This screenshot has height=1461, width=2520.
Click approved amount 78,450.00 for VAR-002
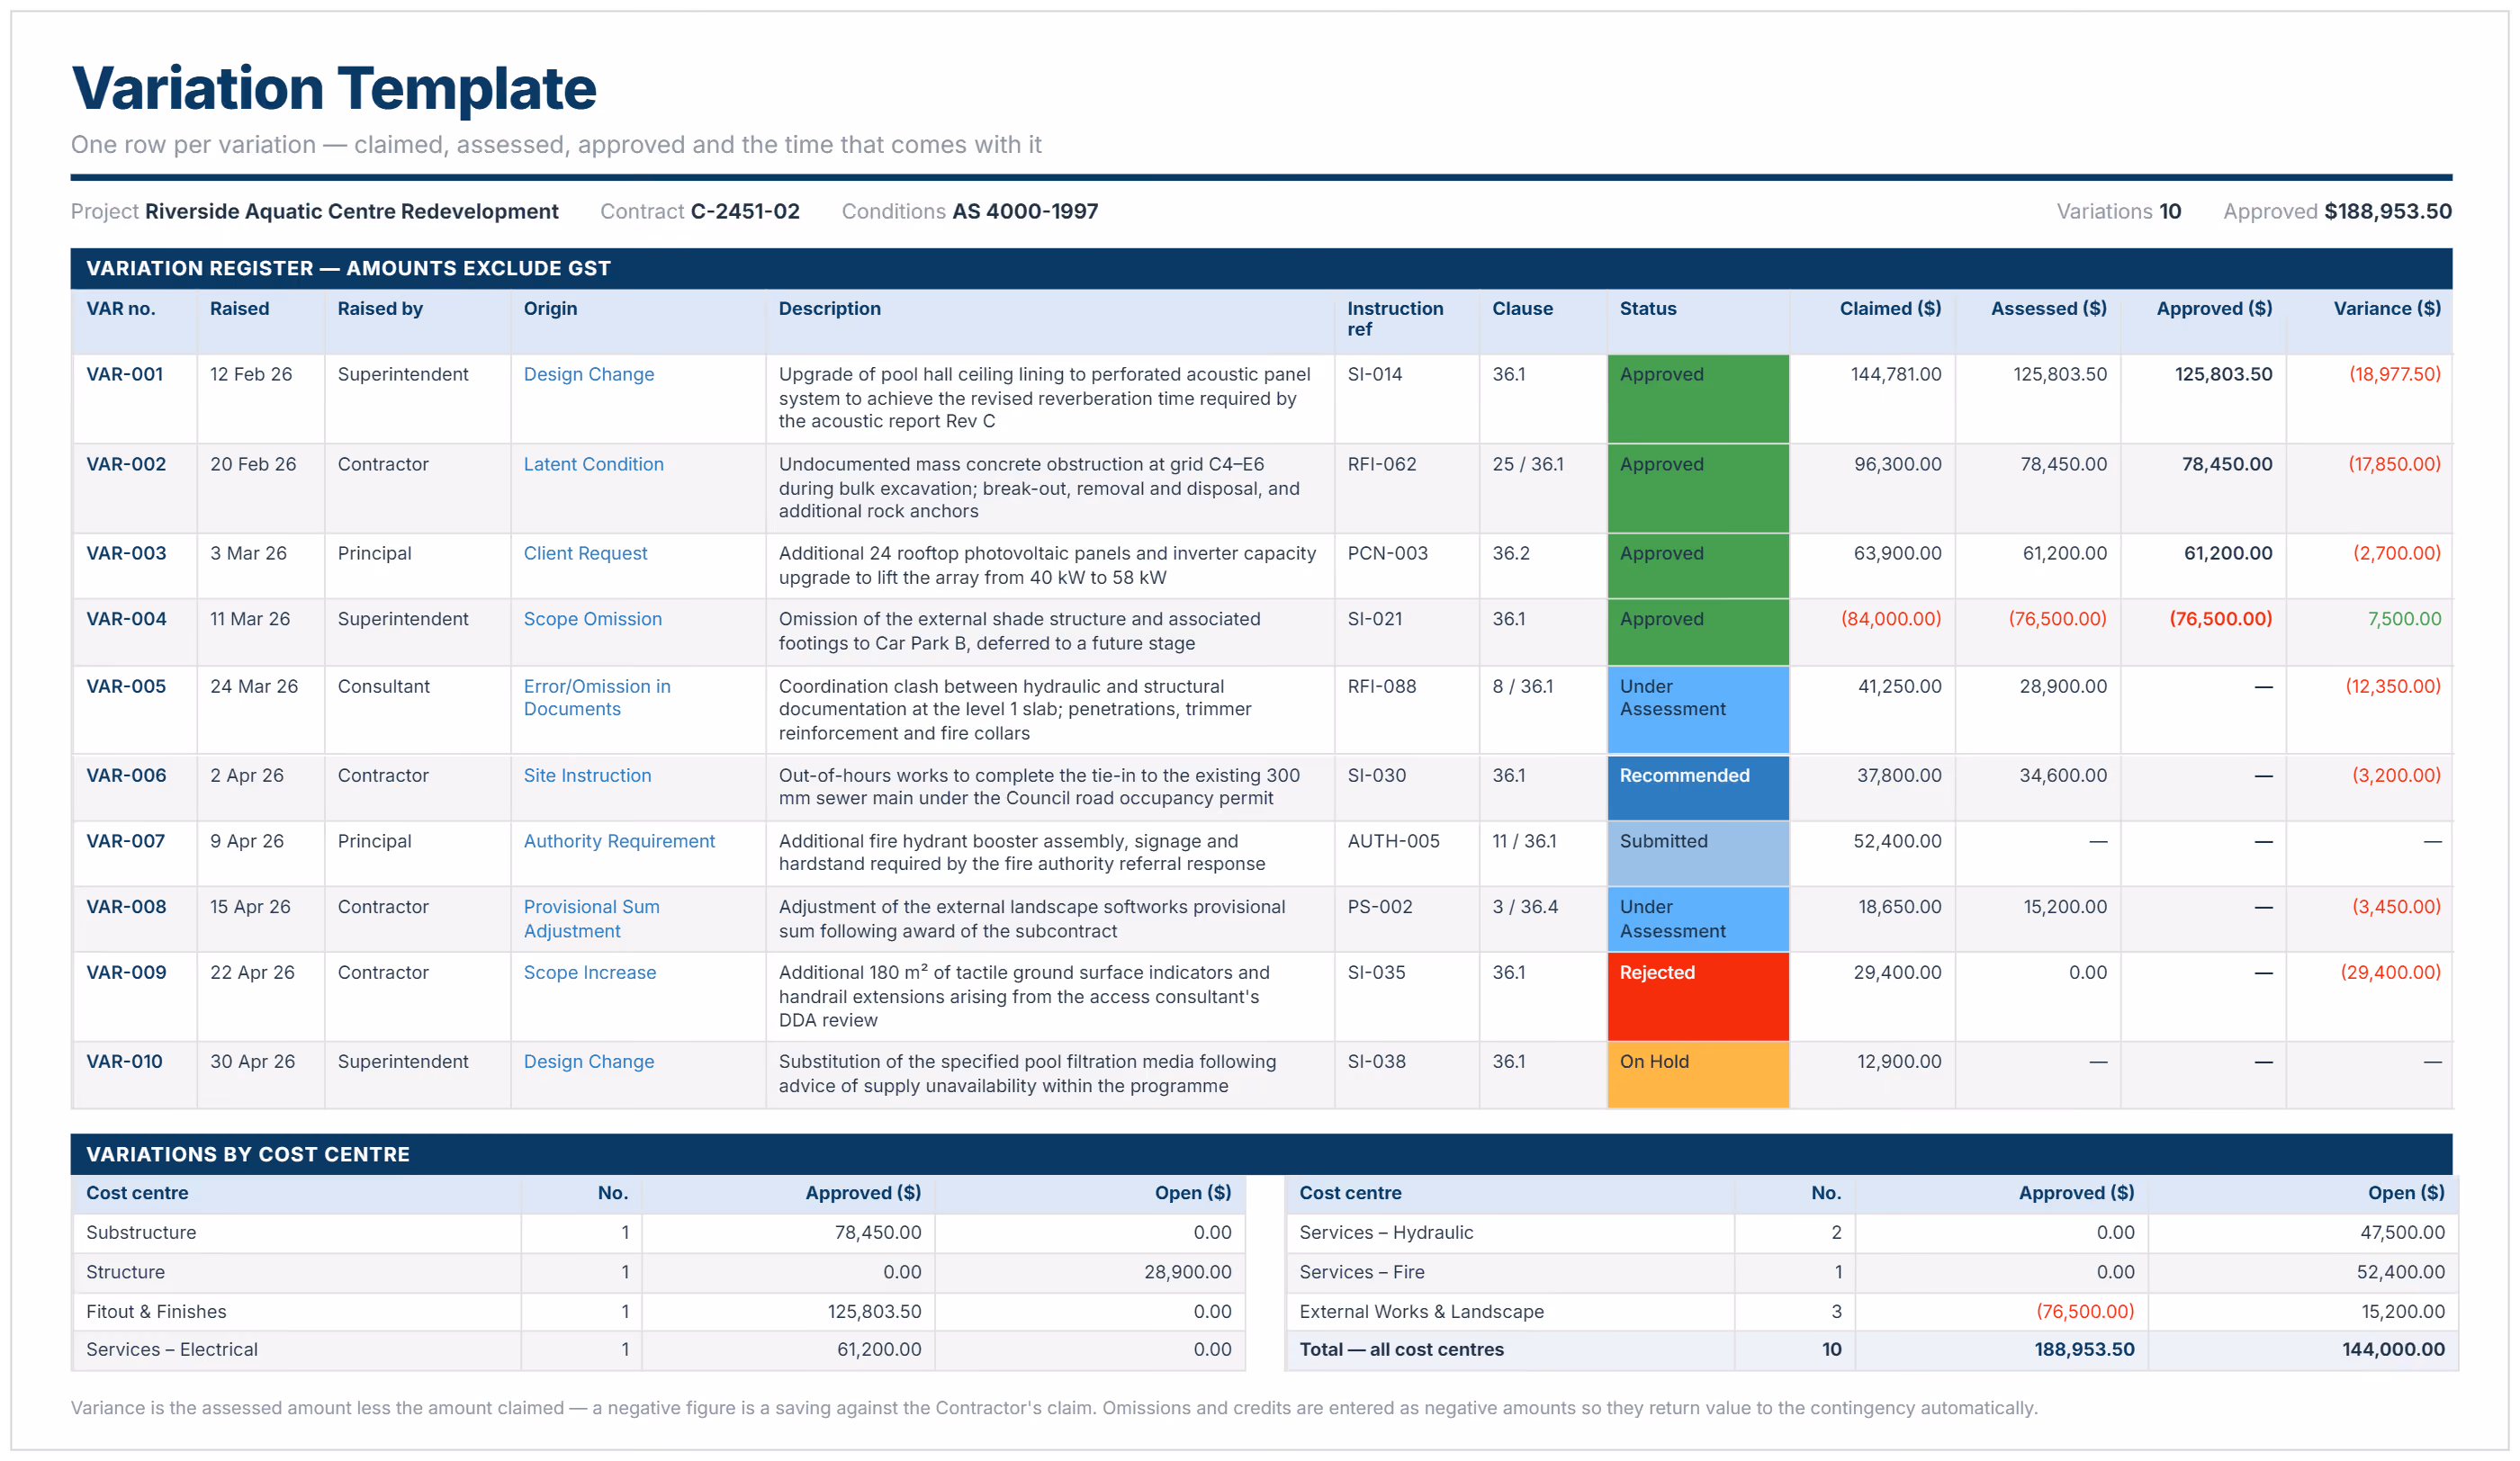(2226, 465)
